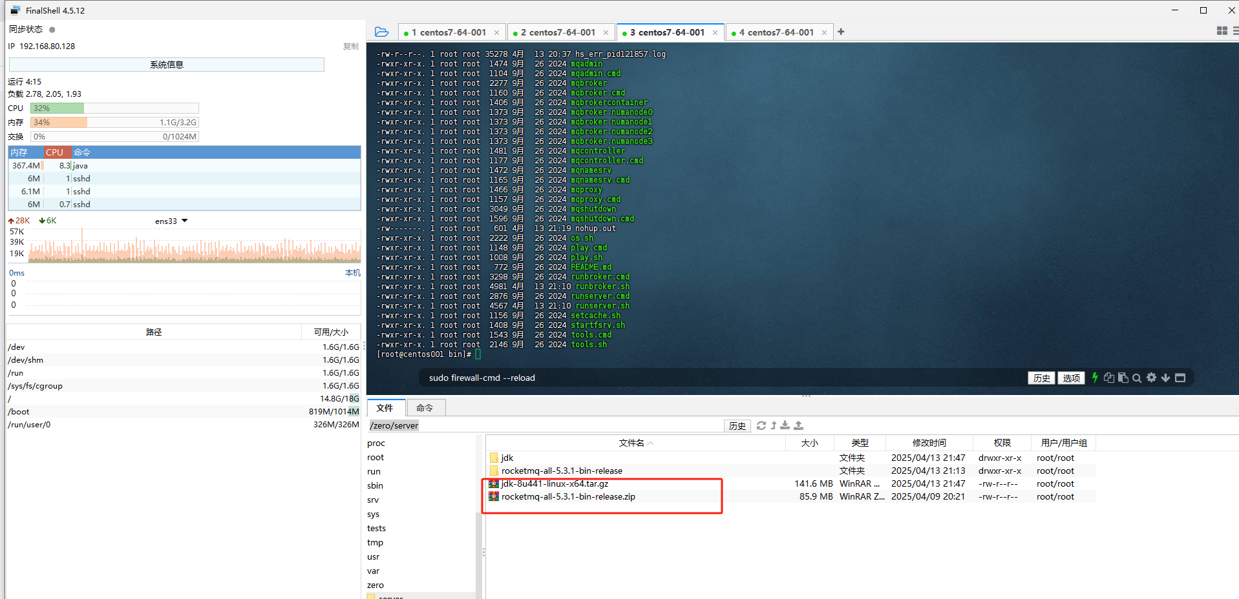Click the FinalShell app icon in title bar
Viewport: 1239px width, 599px height.
click(16, 10)
